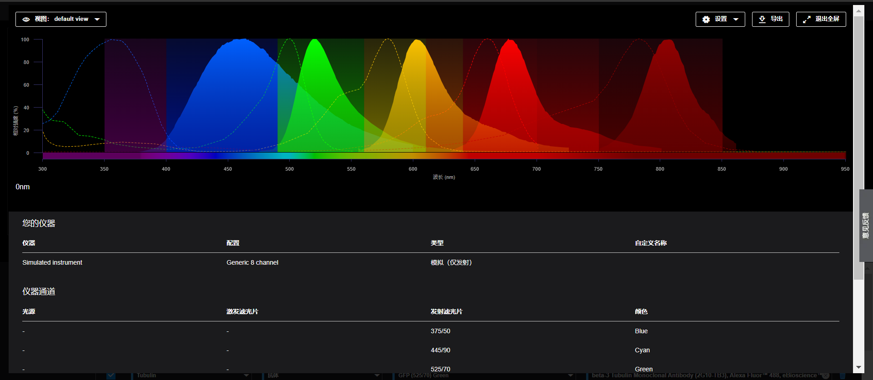
Task: Click the scrollbar down arrow
Action: point(858,367)
